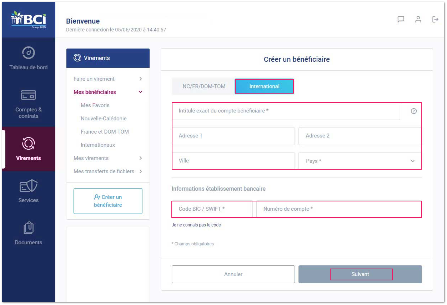The height and width of the screenshot is (305, 447).
Task: Click the help icon beside account title
Action: [414, 111]
